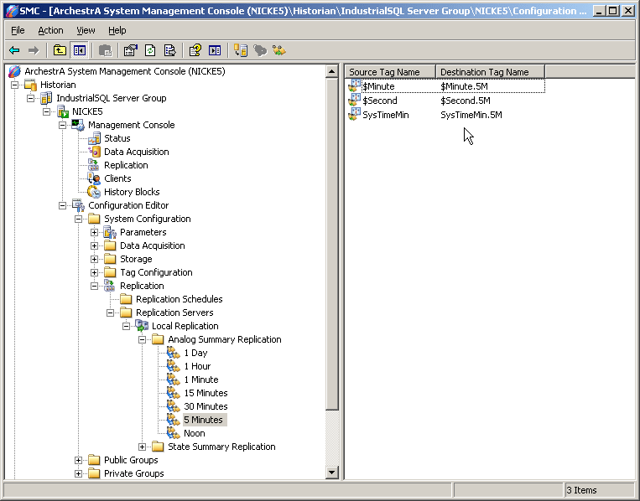This screenshot has width=640, height=501.
Task: Select the ArchestrA System Management Console root node
Action: [125, 71]
